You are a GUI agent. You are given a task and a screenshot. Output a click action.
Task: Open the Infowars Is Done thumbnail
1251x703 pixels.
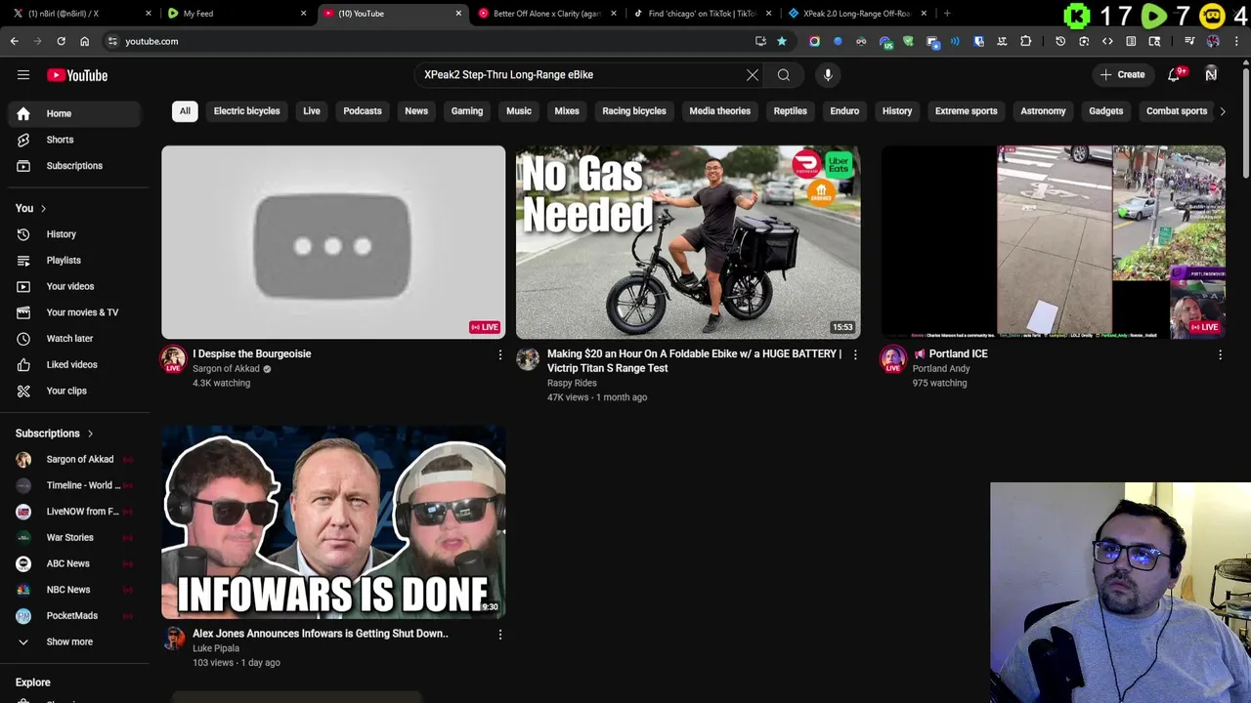[333, 521]
